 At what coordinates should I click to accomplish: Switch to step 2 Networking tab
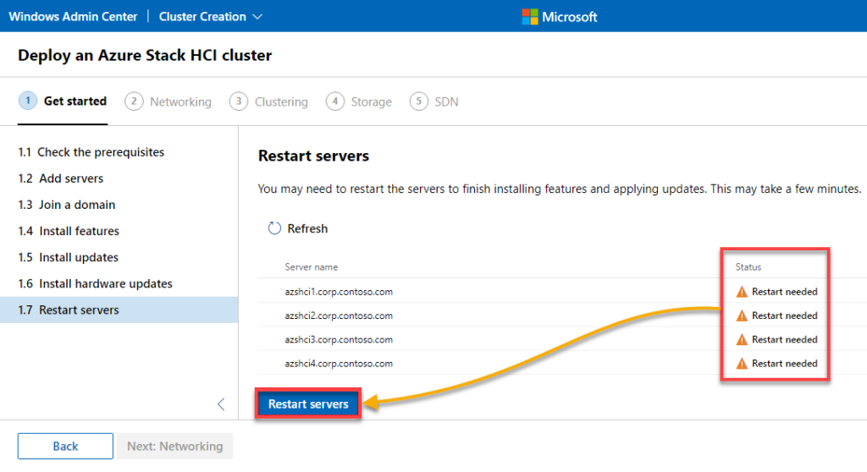pyautogui.click(x=168, y=102)
